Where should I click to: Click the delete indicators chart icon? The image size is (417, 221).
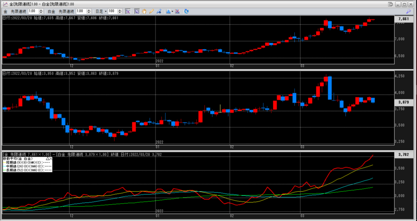tap(178, 11)
